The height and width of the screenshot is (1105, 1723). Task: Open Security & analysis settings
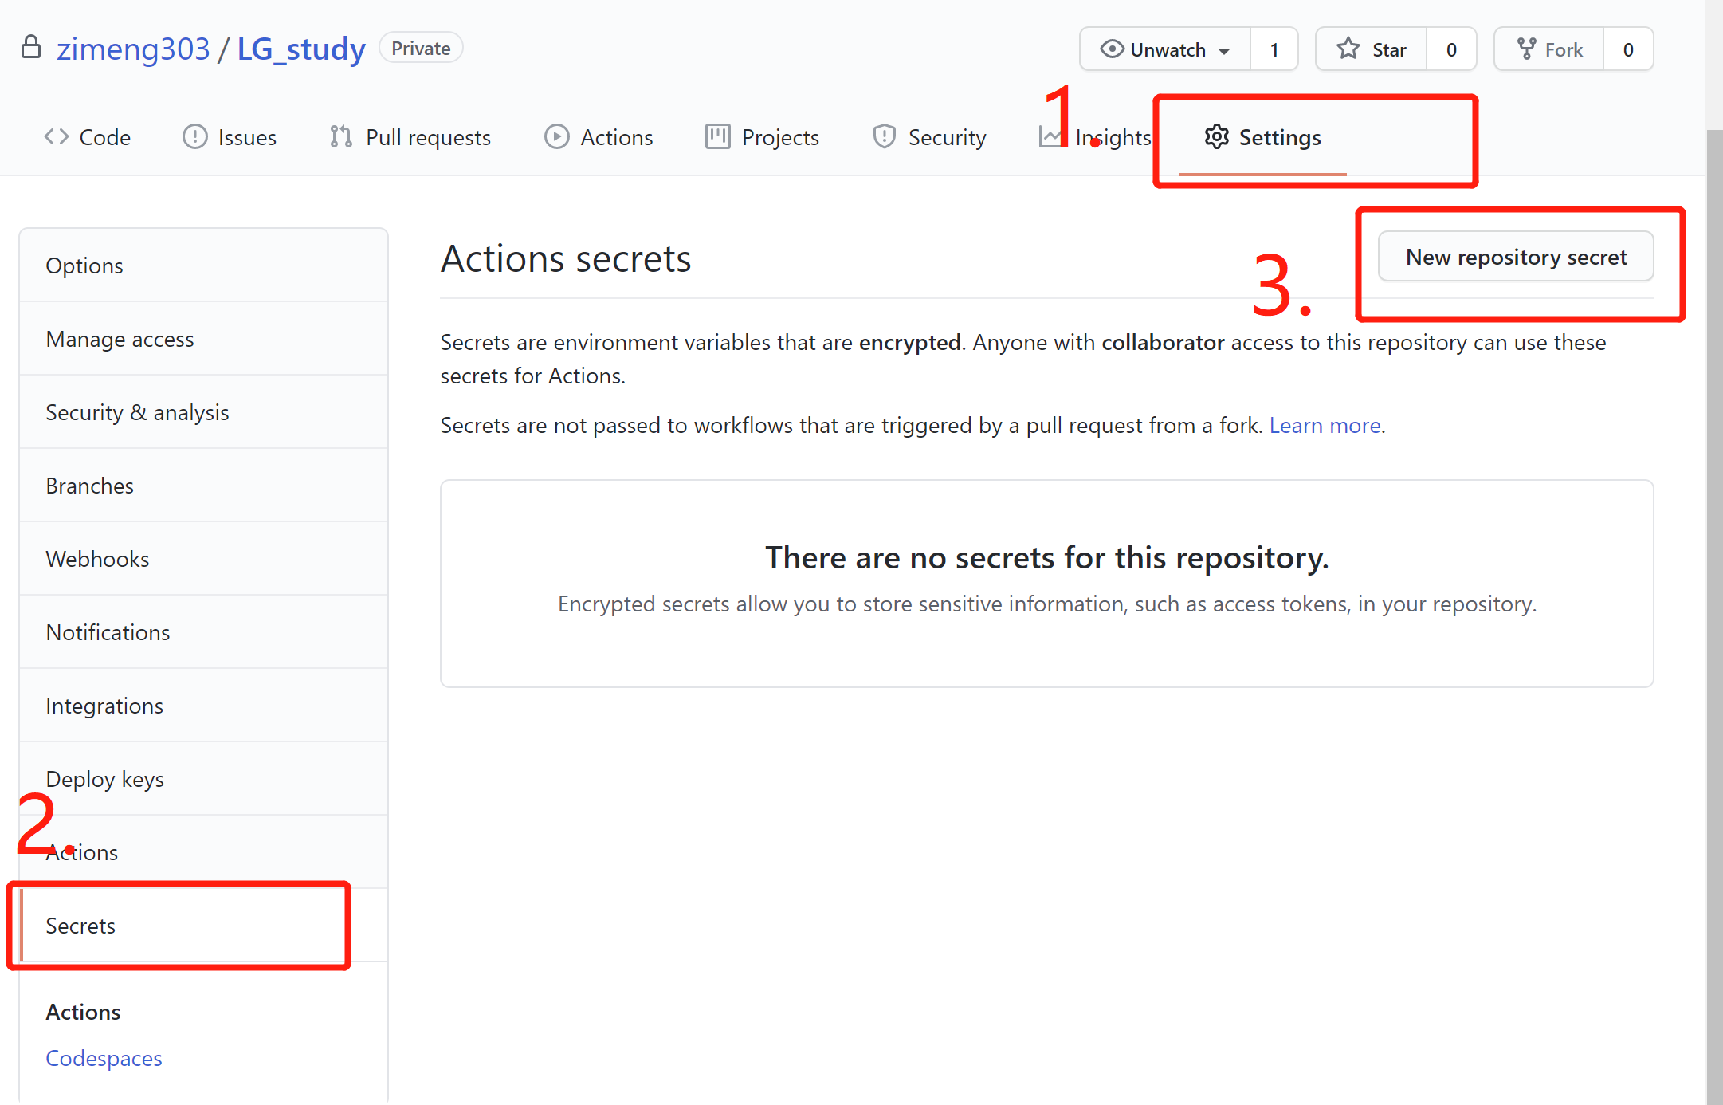coord(204,412)
